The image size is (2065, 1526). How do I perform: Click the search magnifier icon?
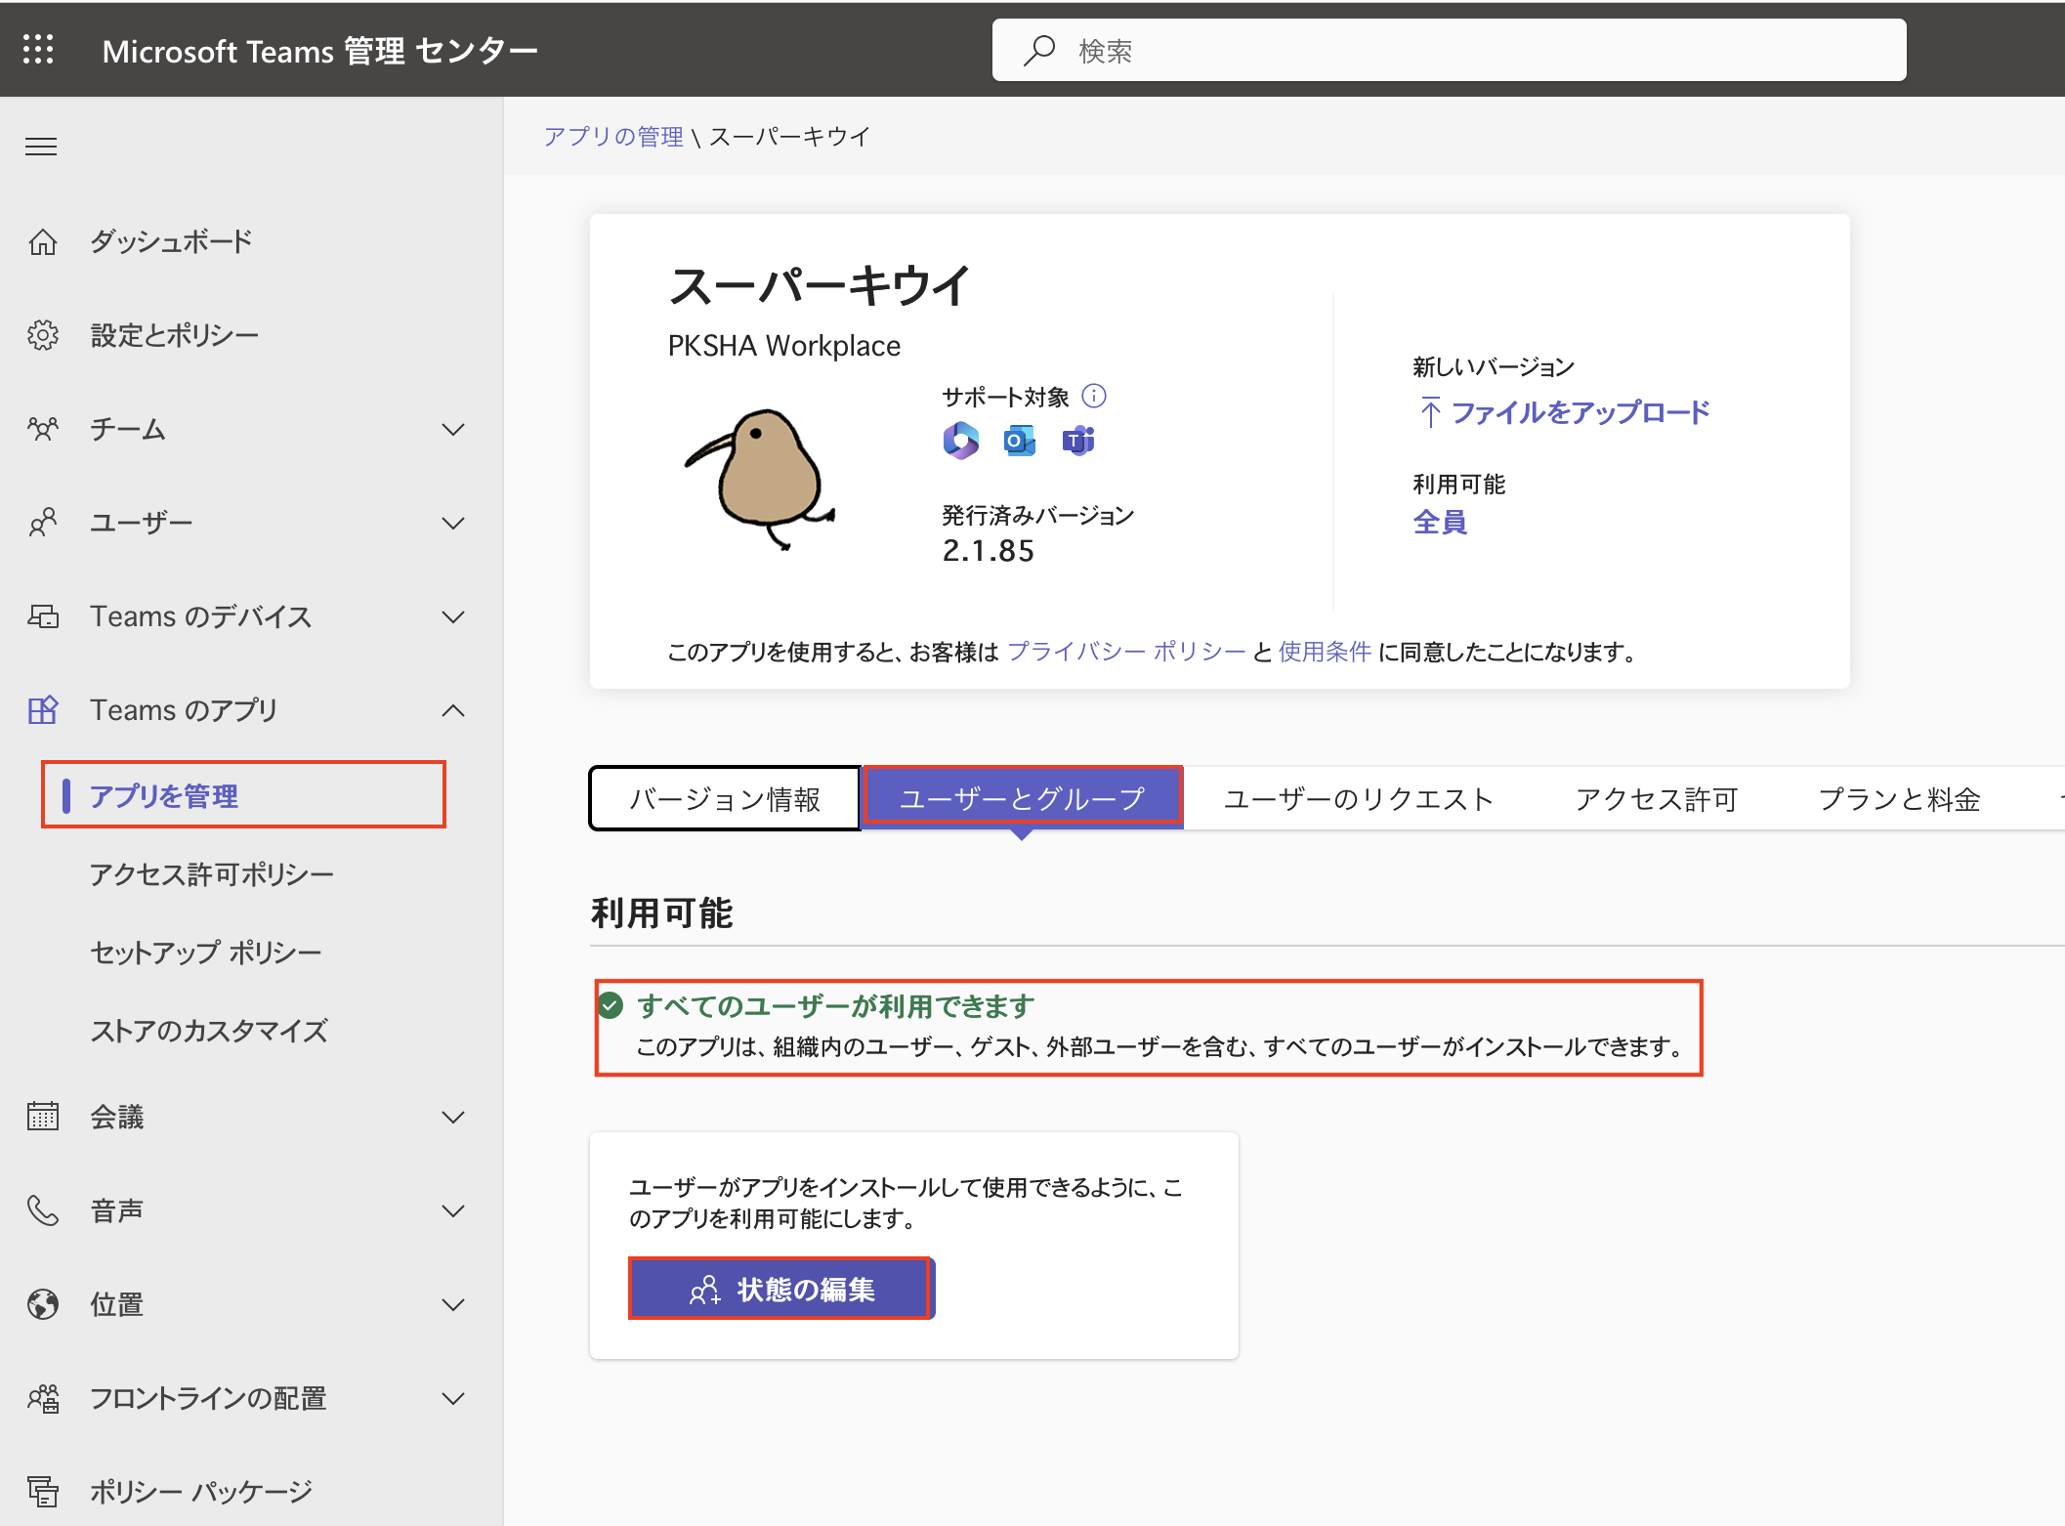point(1039,50)
